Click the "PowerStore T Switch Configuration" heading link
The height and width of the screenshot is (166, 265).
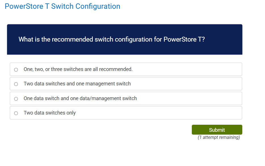click(x=62, y=6)
